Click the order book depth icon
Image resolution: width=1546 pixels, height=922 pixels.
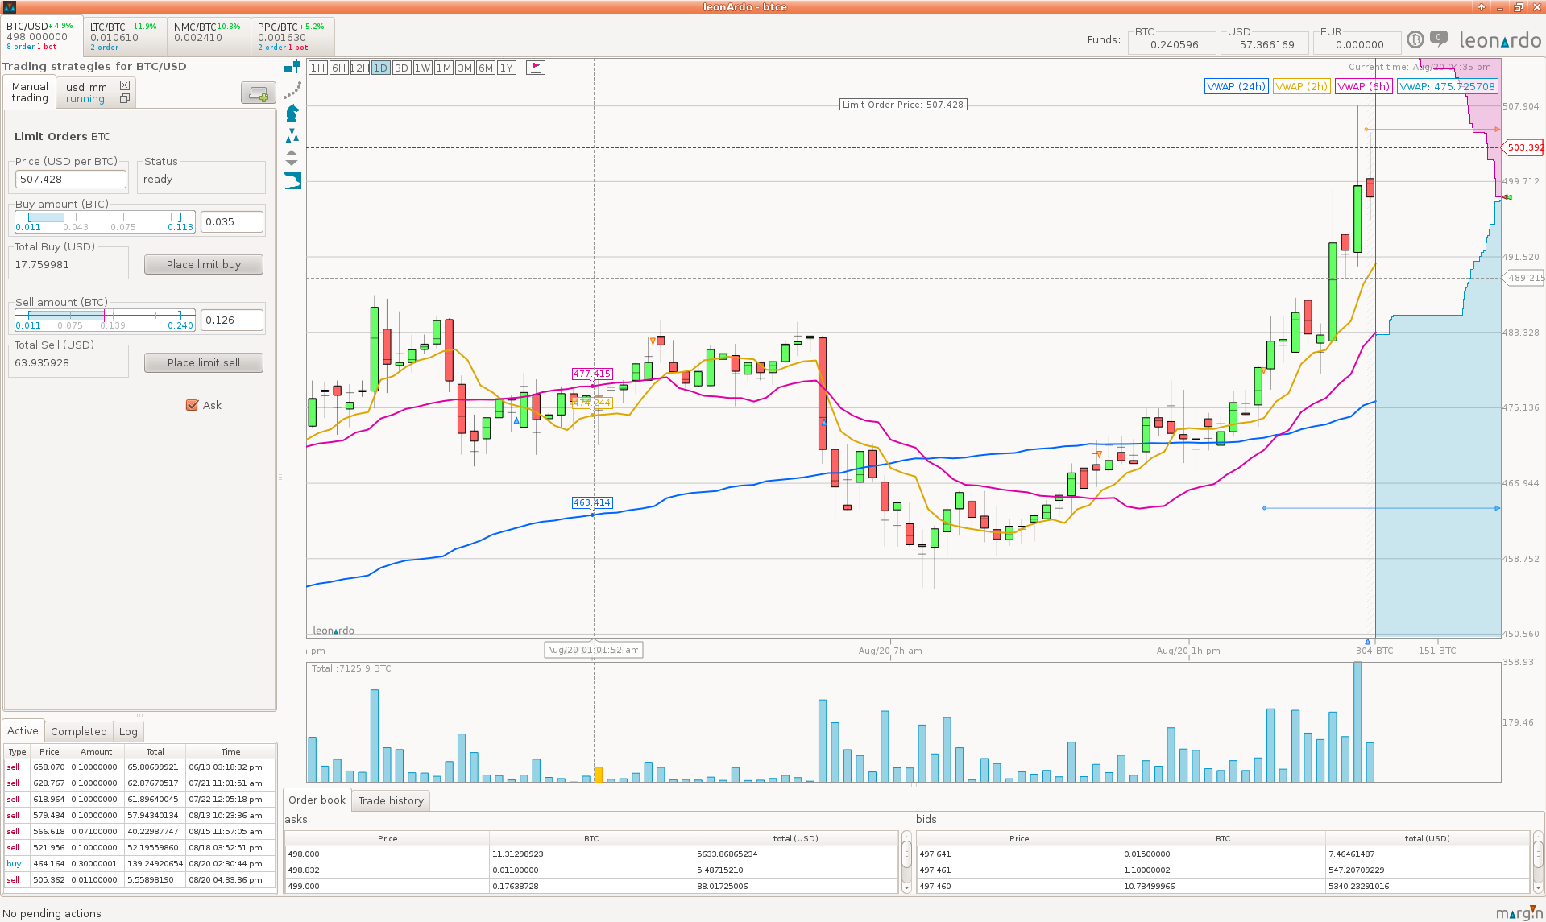[292, 180]
